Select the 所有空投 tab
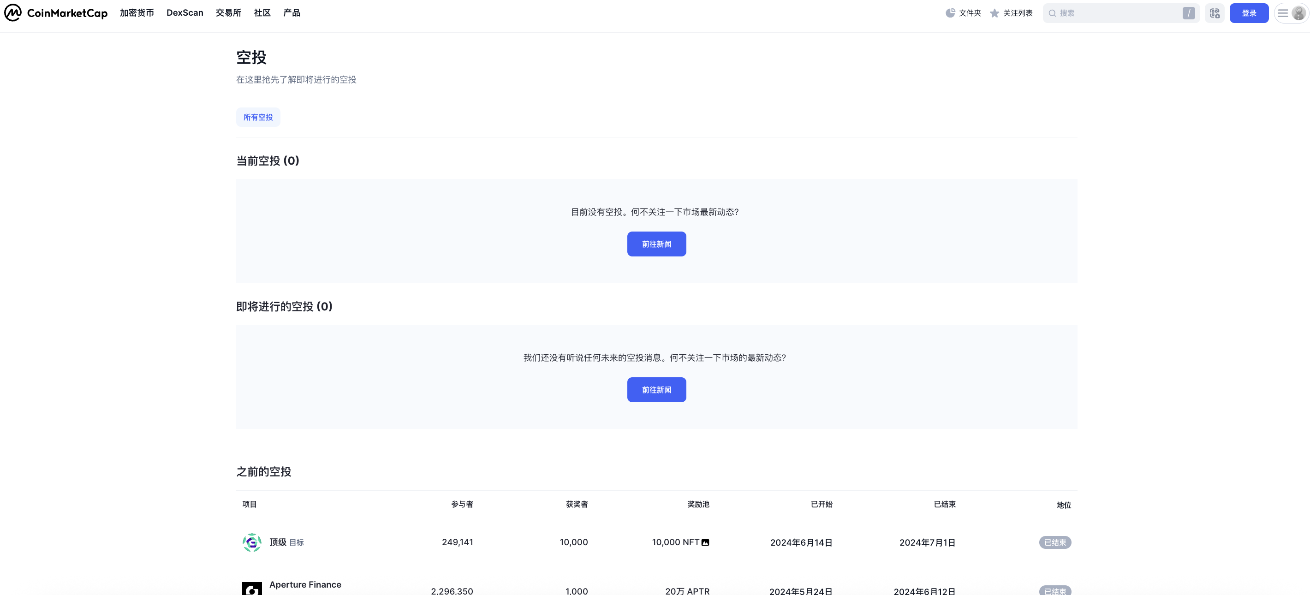Viewport: 1310px width, 595px height. [x=258, y=117]
